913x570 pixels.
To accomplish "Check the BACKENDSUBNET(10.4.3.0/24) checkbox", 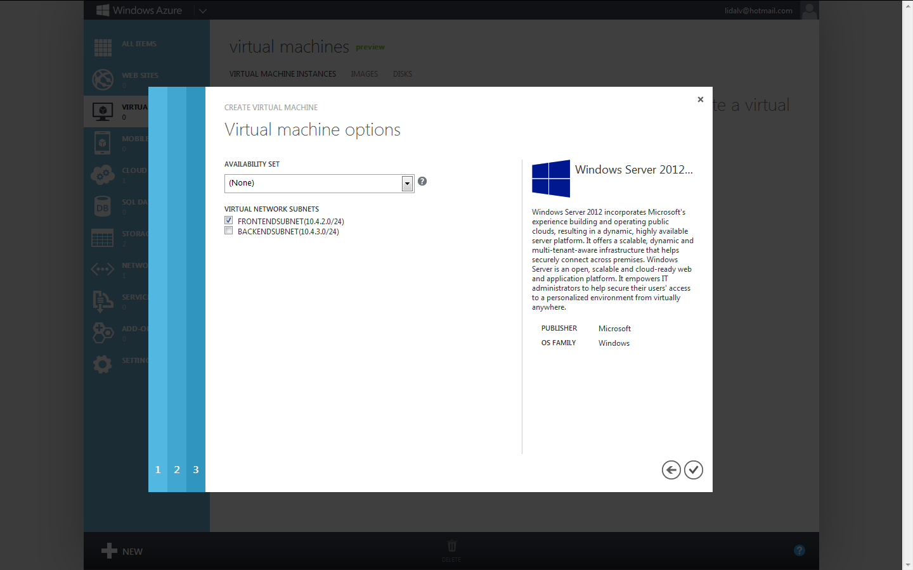I will point(229,231).
